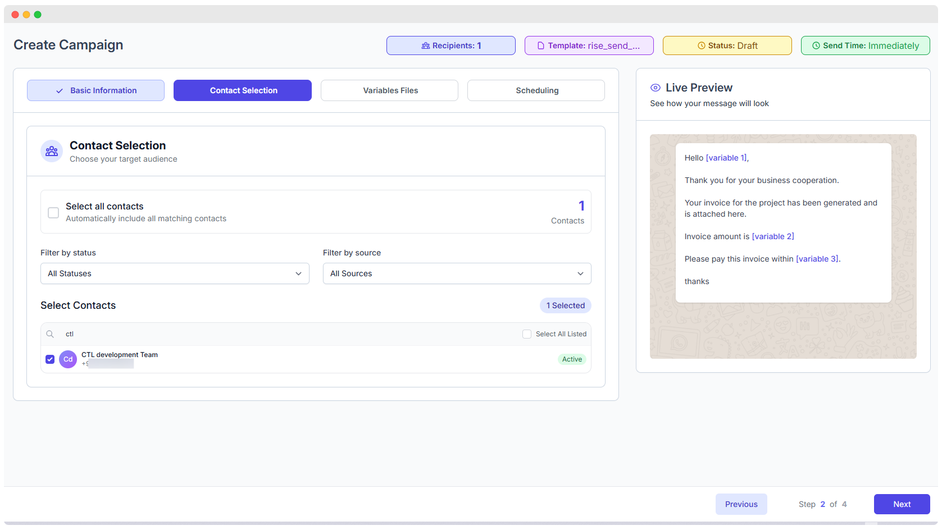
Task: Uncheck the CTL development Team contact
Action: [x=50, y=359]
